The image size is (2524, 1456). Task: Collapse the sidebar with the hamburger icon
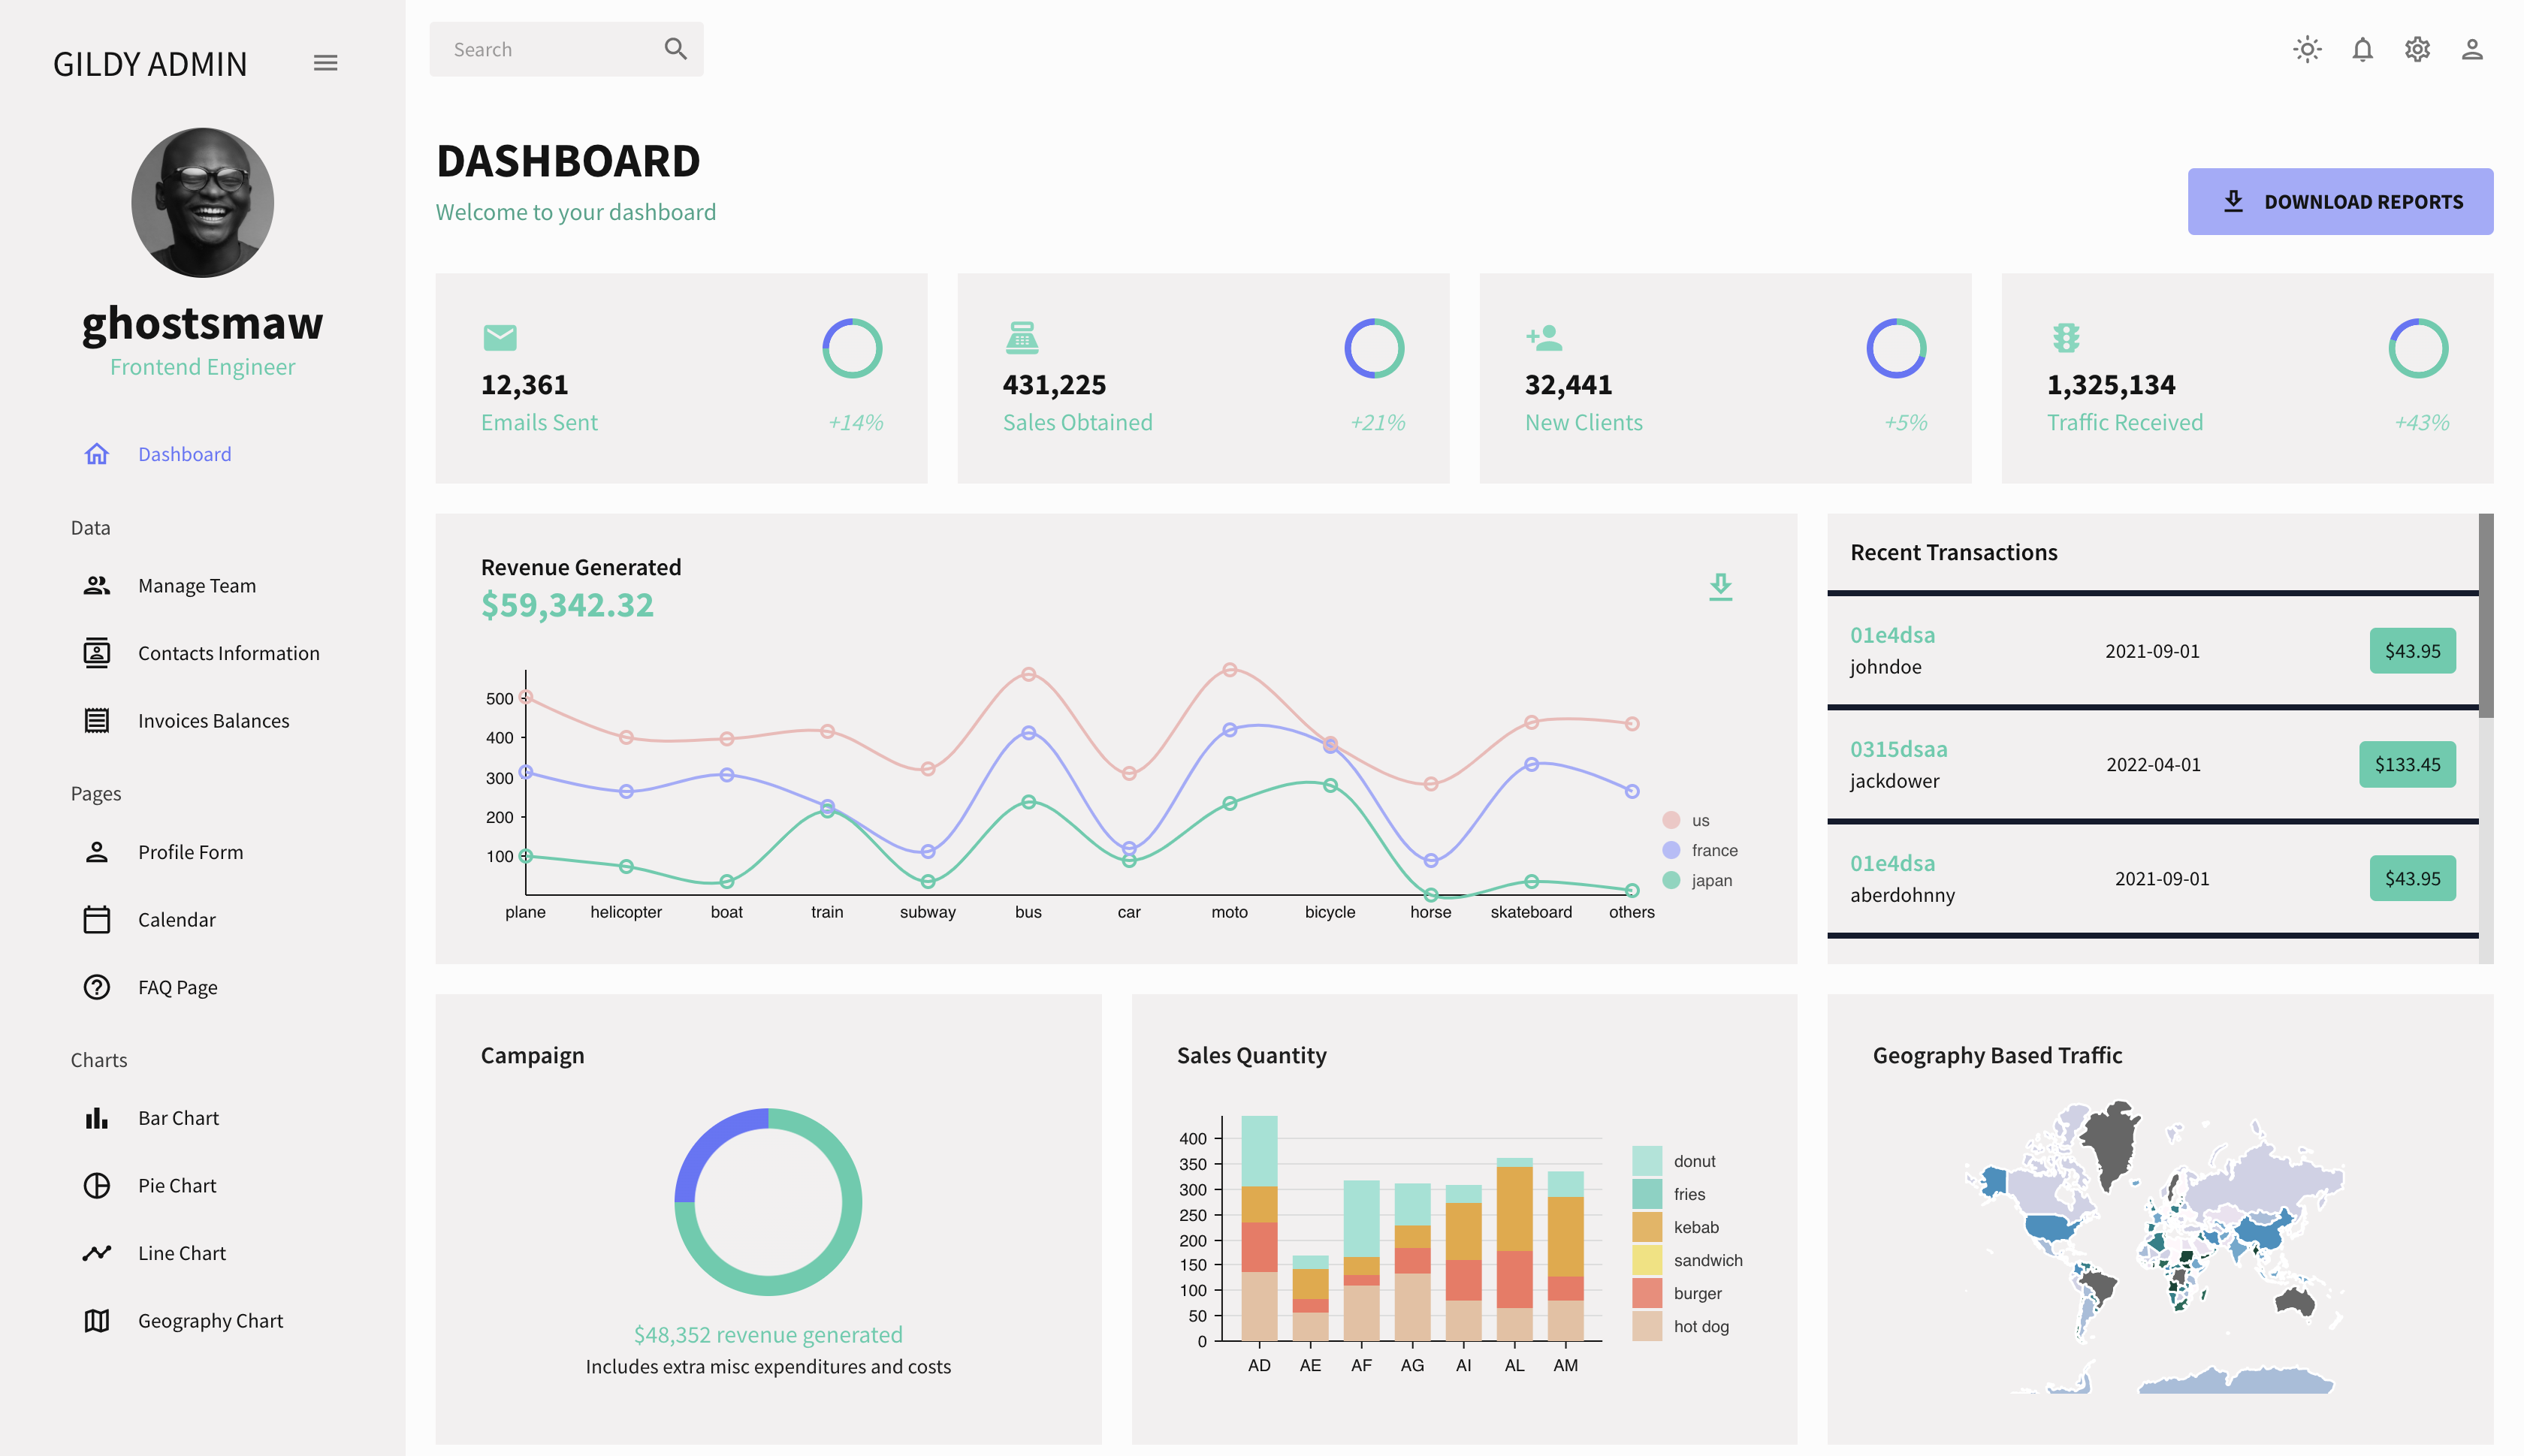click(325, 62)
